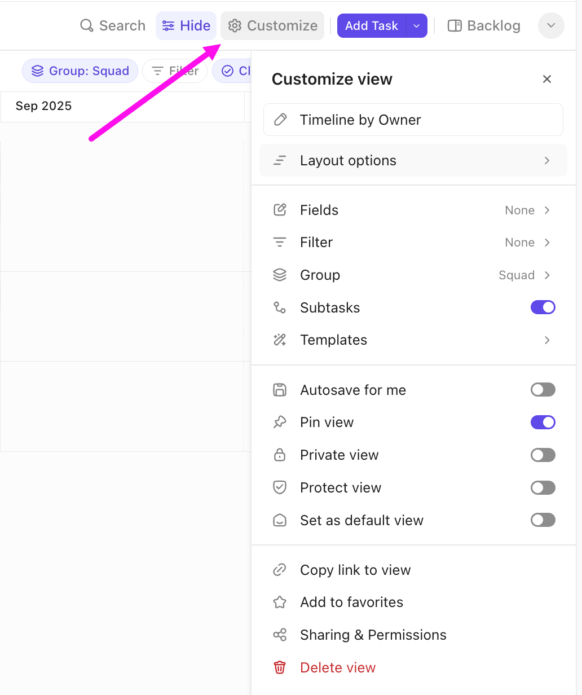The height and width of the screenshot is (695, 582).
Task: Click the Search magnifier icon
Action: [x=86, y=26]
